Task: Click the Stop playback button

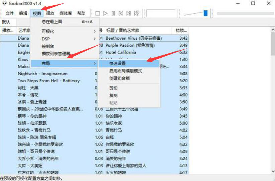Action: tap(97, 13)
